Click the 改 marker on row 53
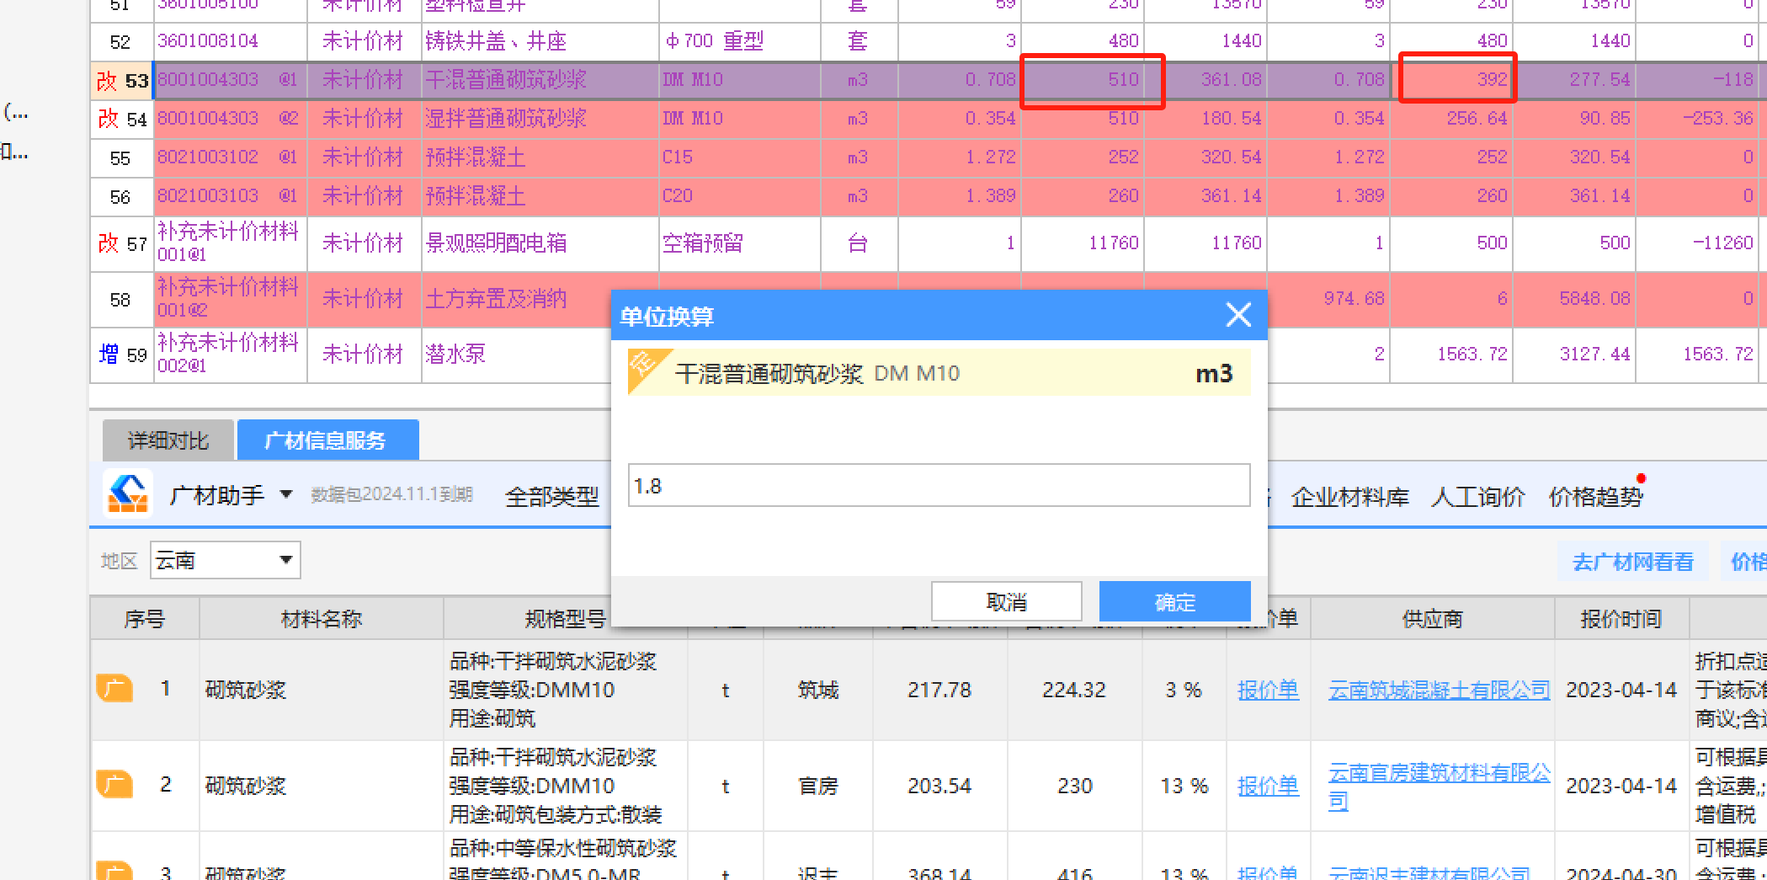The height and width of the screenshot is (880, 1767). [107, 81]
